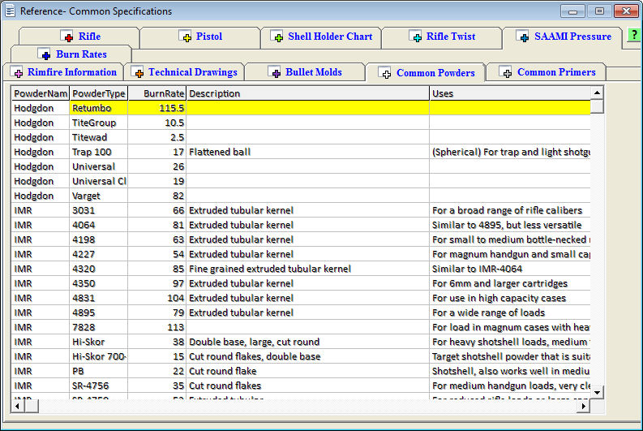Open the Rimfire Information tab
The height and width of the screenshot is (431, 643).
(x=62, y=72)
